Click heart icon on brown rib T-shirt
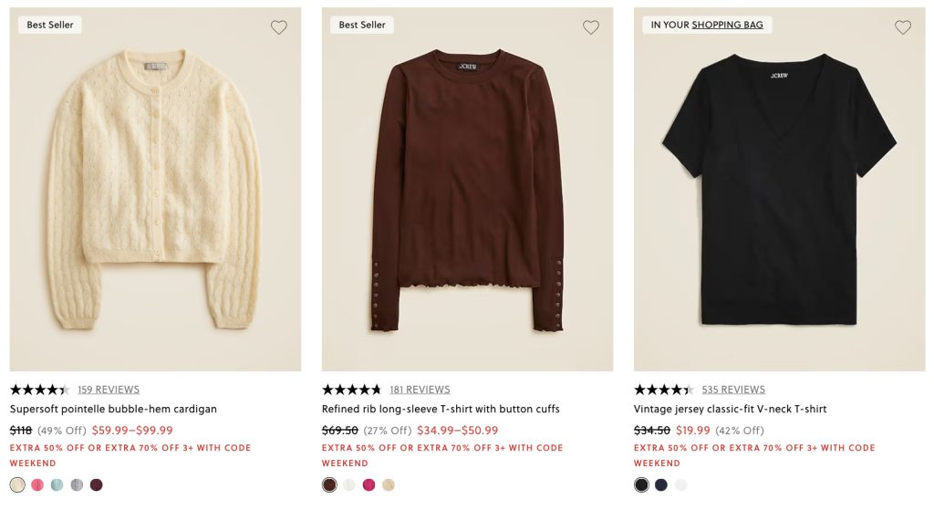 591,27
